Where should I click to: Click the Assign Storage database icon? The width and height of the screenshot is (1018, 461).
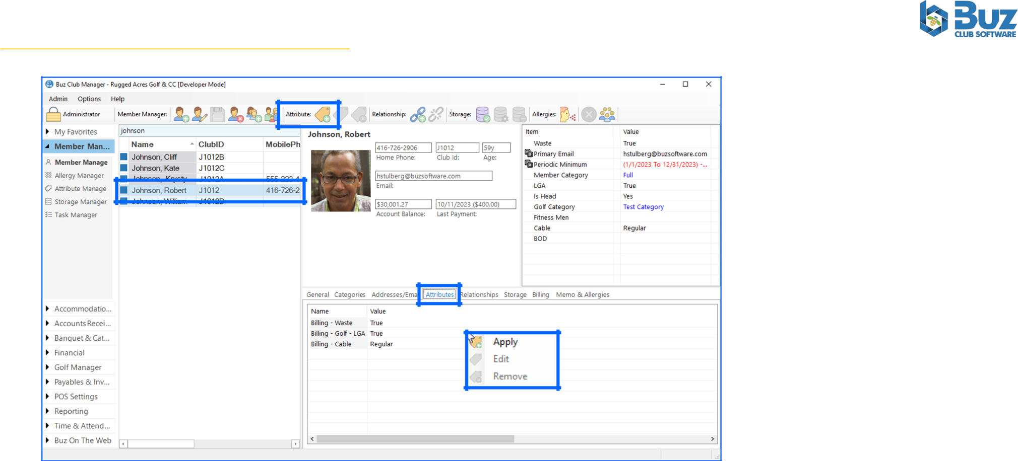483,114
